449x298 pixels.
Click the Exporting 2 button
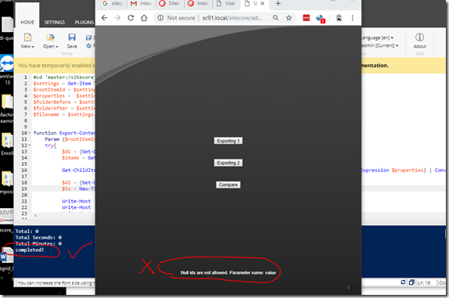(228, 163)
